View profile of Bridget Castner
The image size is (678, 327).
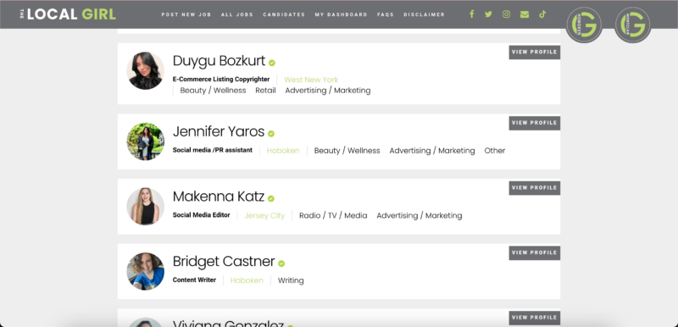535,252
